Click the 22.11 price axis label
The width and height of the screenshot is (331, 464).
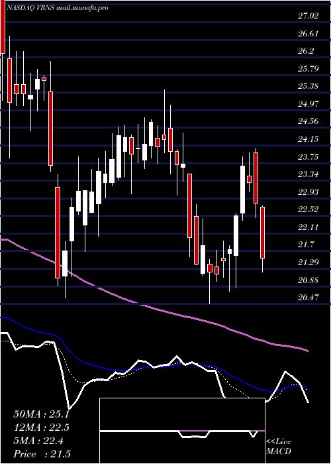point(308,227)
